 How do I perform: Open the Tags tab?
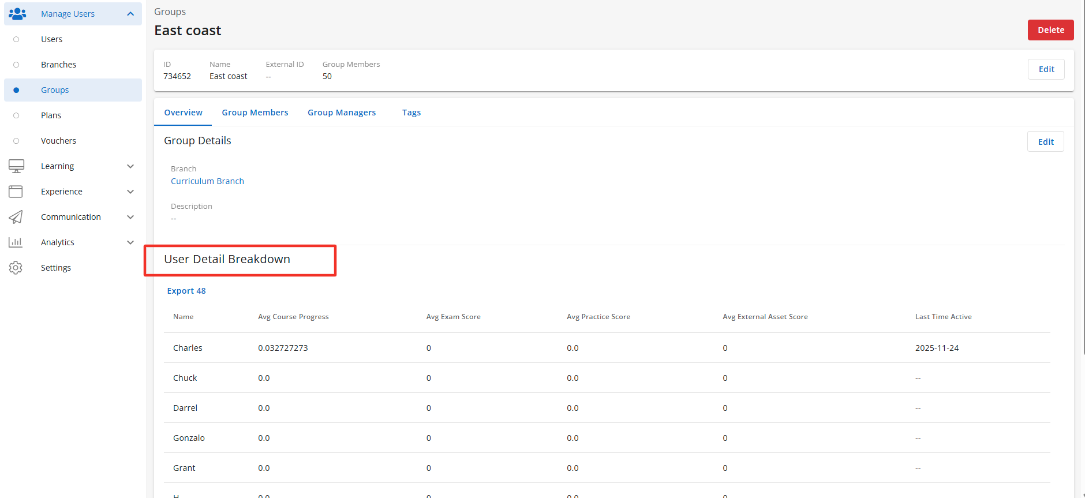pos(411,113)
